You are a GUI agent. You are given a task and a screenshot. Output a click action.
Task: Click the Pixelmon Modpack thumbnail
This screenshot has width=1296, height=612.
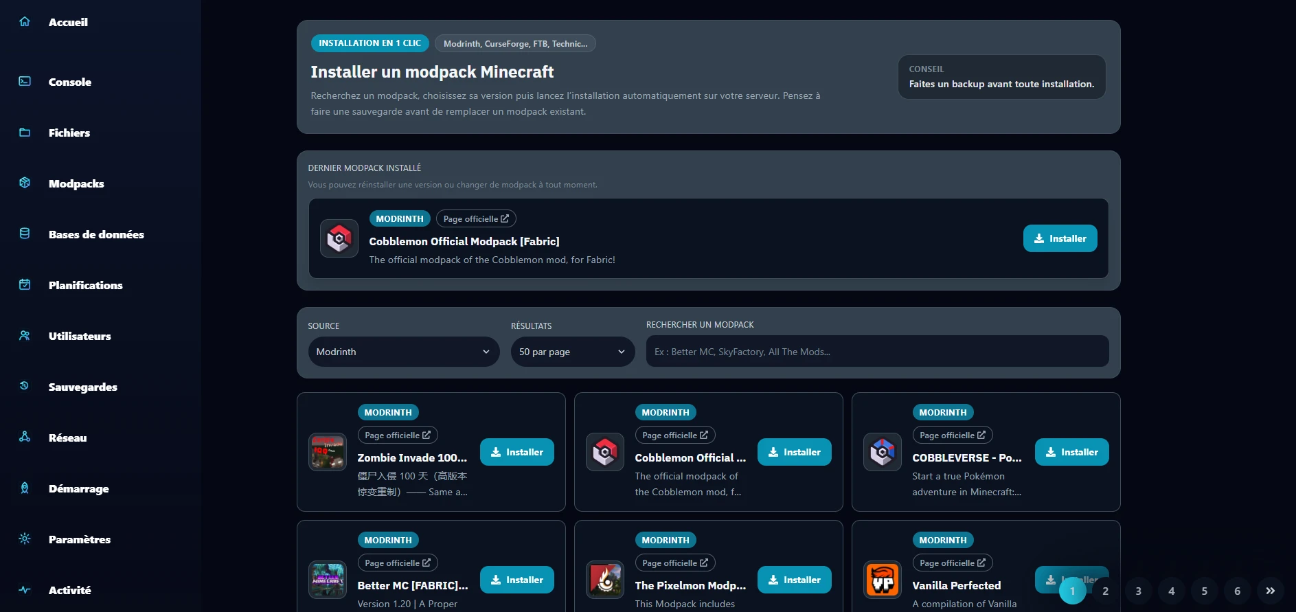point(605,580)
